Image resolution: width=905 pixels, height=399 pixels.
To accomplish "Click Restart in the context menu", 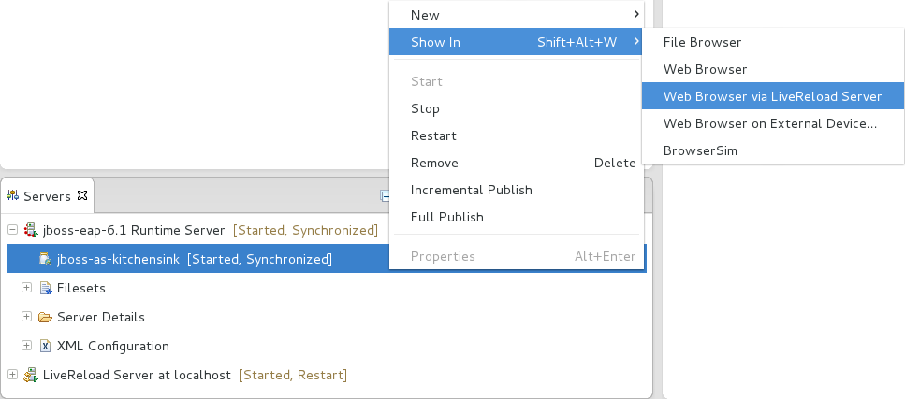I will (433, 135).
